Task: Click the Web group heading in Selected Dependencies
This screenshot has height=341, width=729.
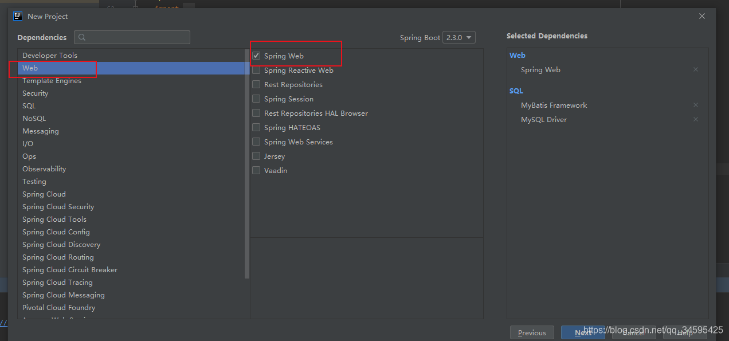Action: click(x=518, y=55)
